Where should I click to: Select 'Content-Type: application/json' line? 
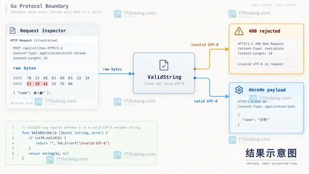point(266,106)
